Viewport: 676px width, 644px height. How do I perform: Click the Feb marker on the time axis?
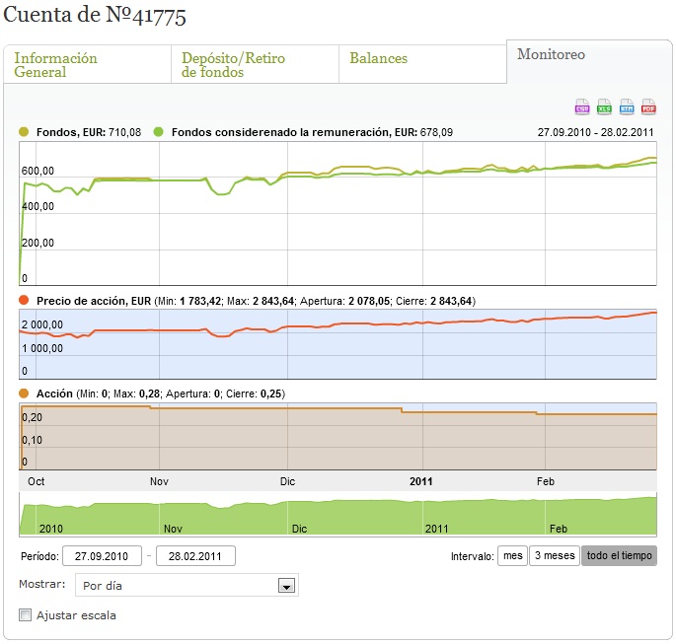point(546,481)
